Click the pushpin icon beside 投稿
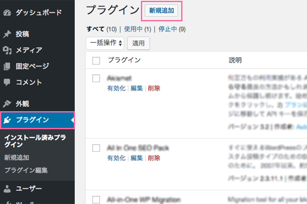Screen dimensions: 307x204 click(7, 34)
